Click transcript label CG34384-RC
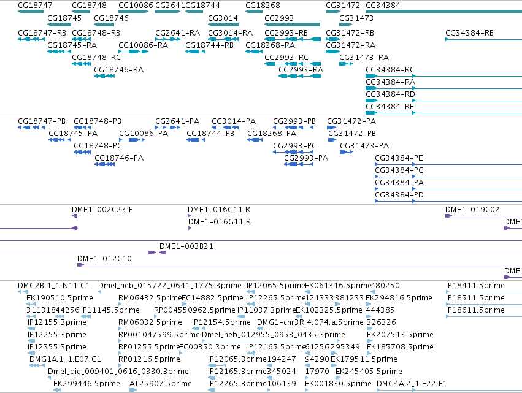 390,70
